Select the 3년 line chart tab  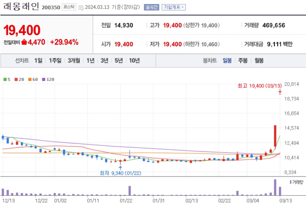pyautogui.click(x=104, y=60)
